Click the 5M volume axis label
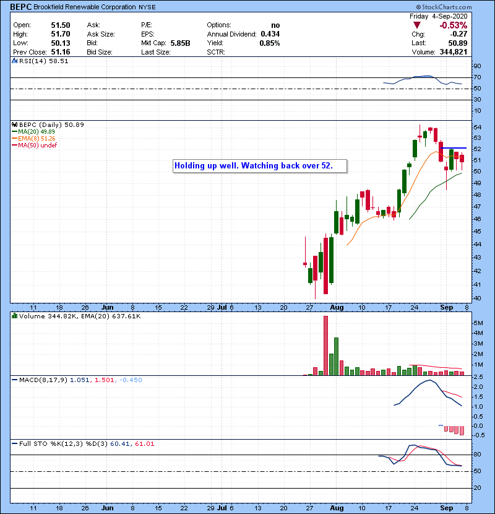The height and width of the screenshot is (514, 495). pos(478,323)
